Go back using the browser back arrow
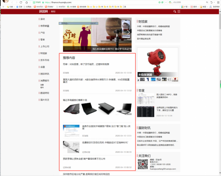 pyautogui.click(x=12, y=2)
